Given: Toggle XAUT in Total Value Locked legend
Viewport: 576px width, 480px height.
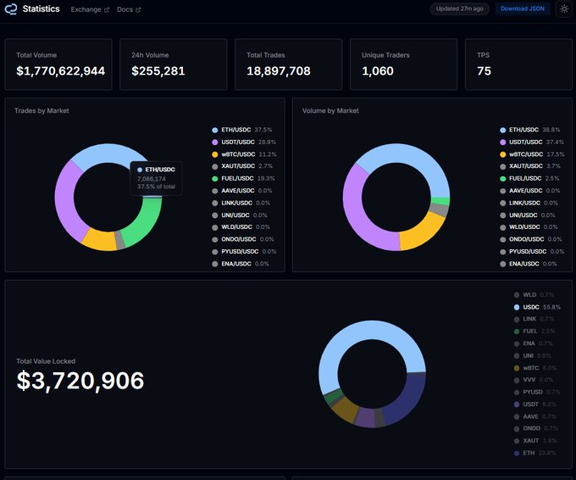Looking at the screenshot, I should pos(534,441).
